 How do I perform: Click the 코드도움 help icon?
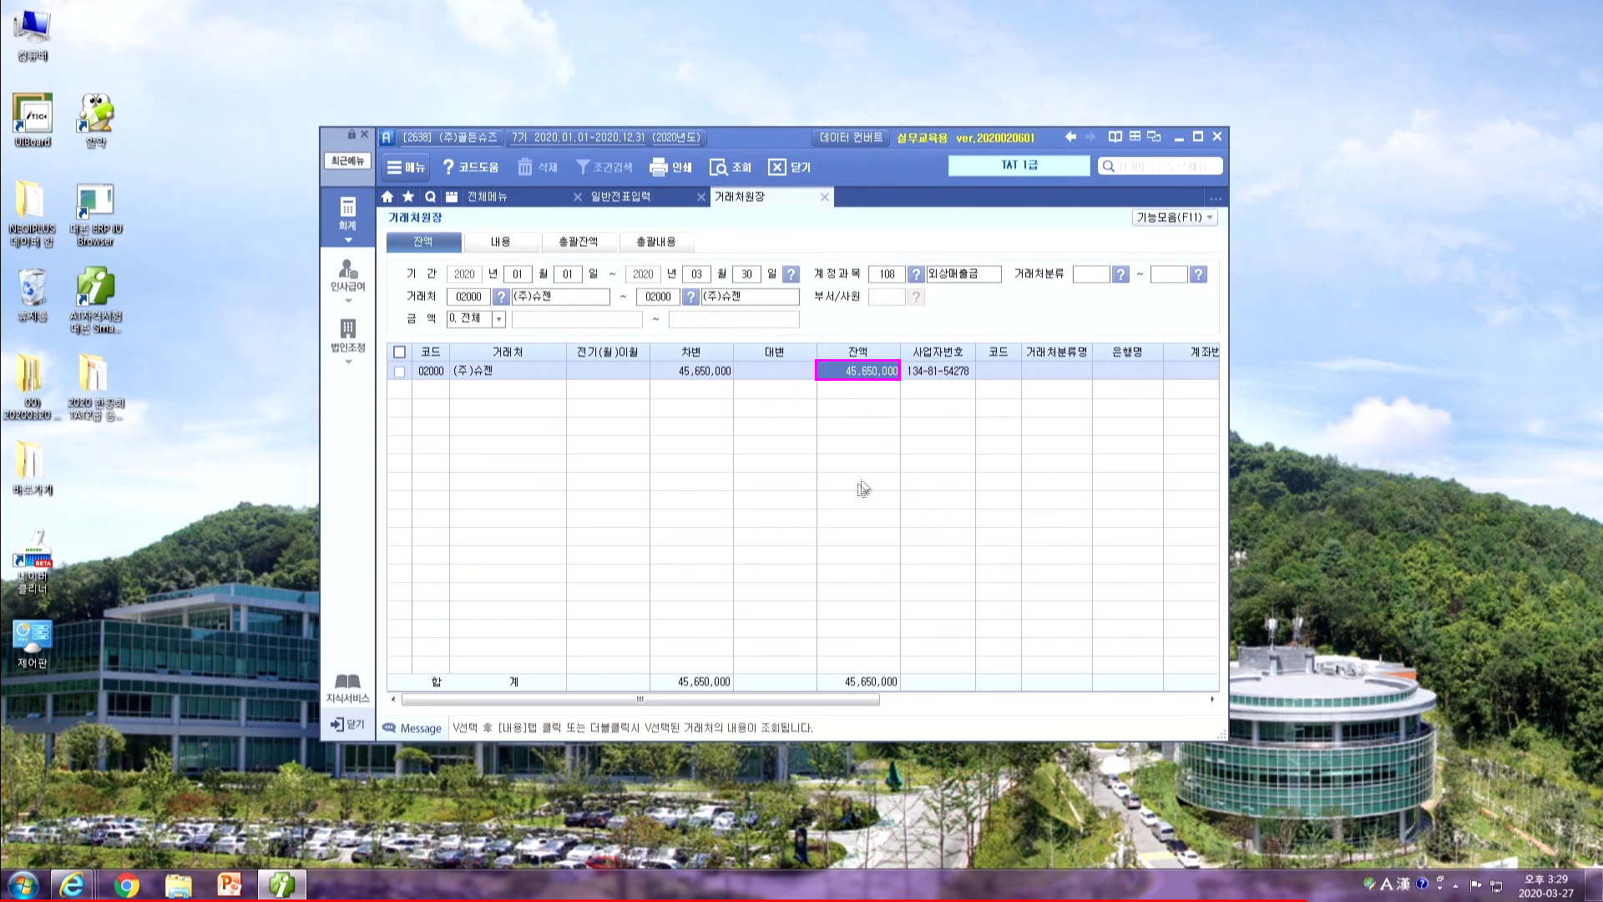pyautogui.click(x=448, y=167)
